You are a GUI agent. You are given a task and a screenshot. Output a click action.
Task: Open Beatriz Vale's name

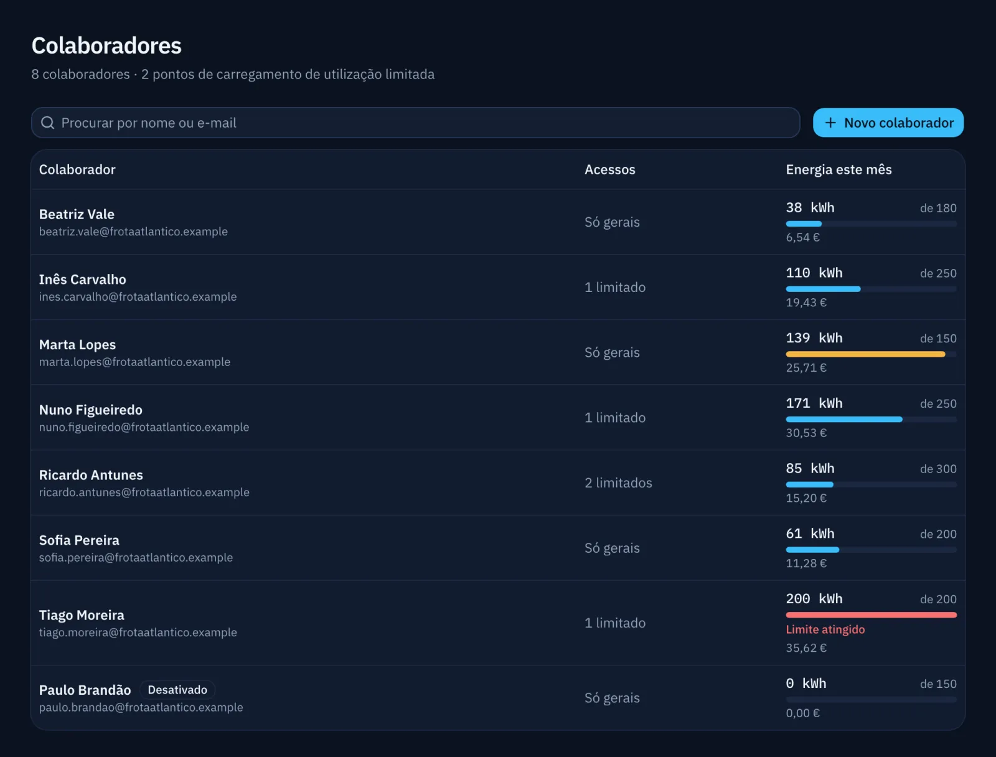pyautogui.click(x=77, y=214)
